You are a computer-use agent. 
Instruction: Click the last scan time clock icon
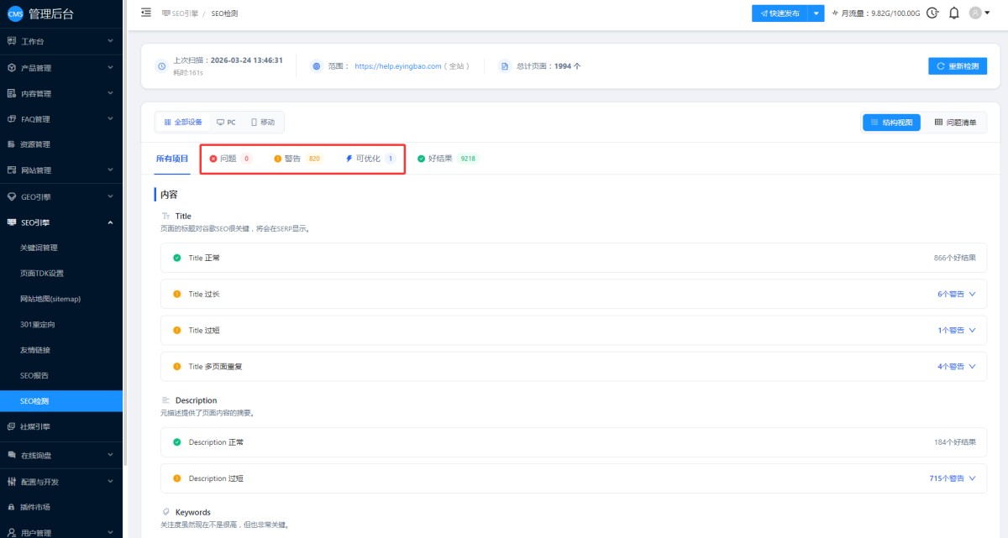pyautogui.click(x=161, y=66)
